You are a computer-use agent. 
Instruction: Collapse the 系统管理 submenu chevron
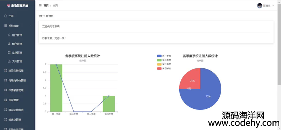31,26
